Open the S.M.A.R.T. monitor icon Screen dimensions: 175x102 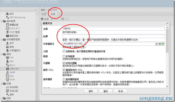[7, 28]
